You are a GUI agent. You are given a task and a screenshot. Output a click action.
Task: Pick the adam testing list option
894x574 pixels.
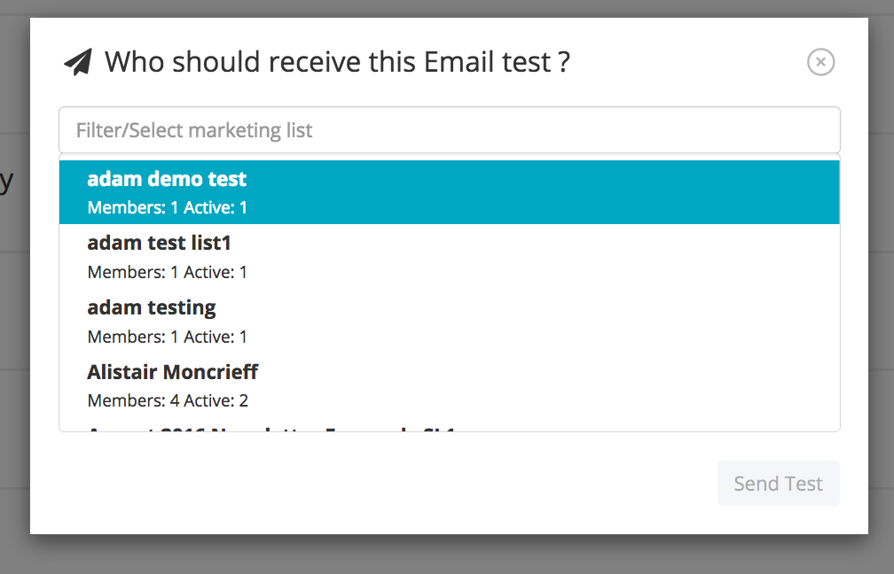tap(450, 321)
